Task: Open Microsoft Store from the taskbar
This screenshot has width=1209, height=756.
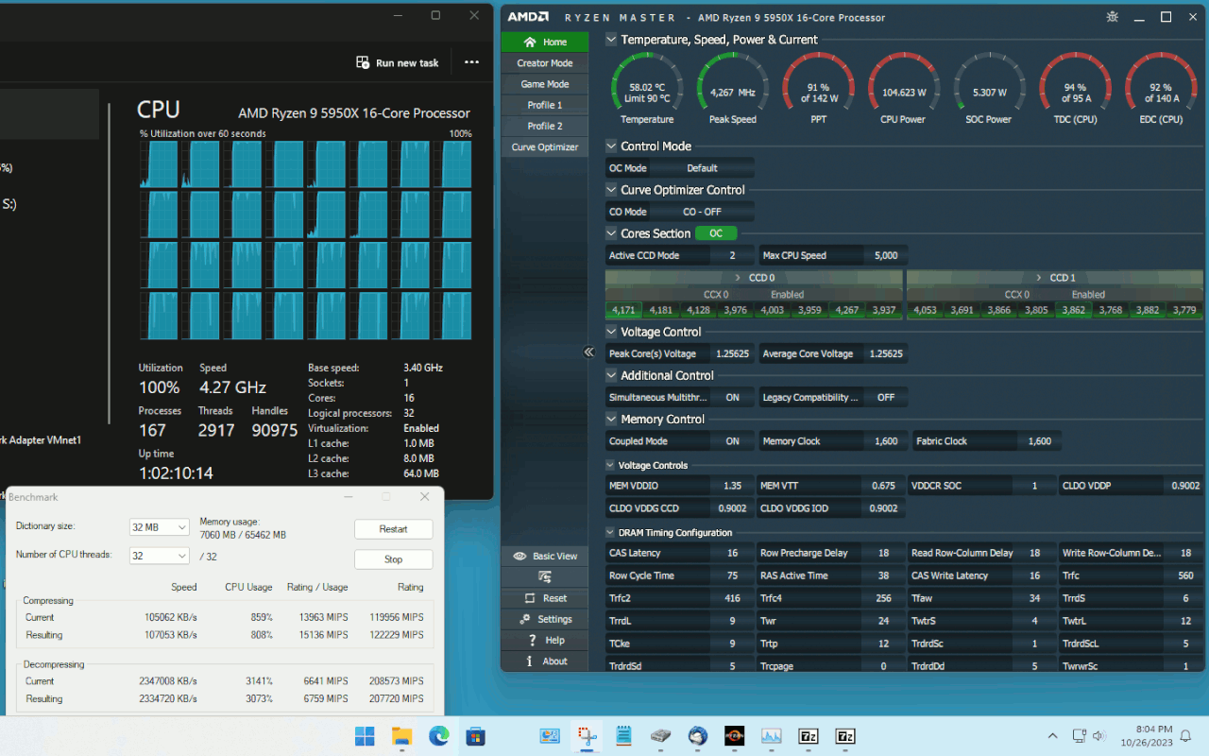Action: click(476, 736)
